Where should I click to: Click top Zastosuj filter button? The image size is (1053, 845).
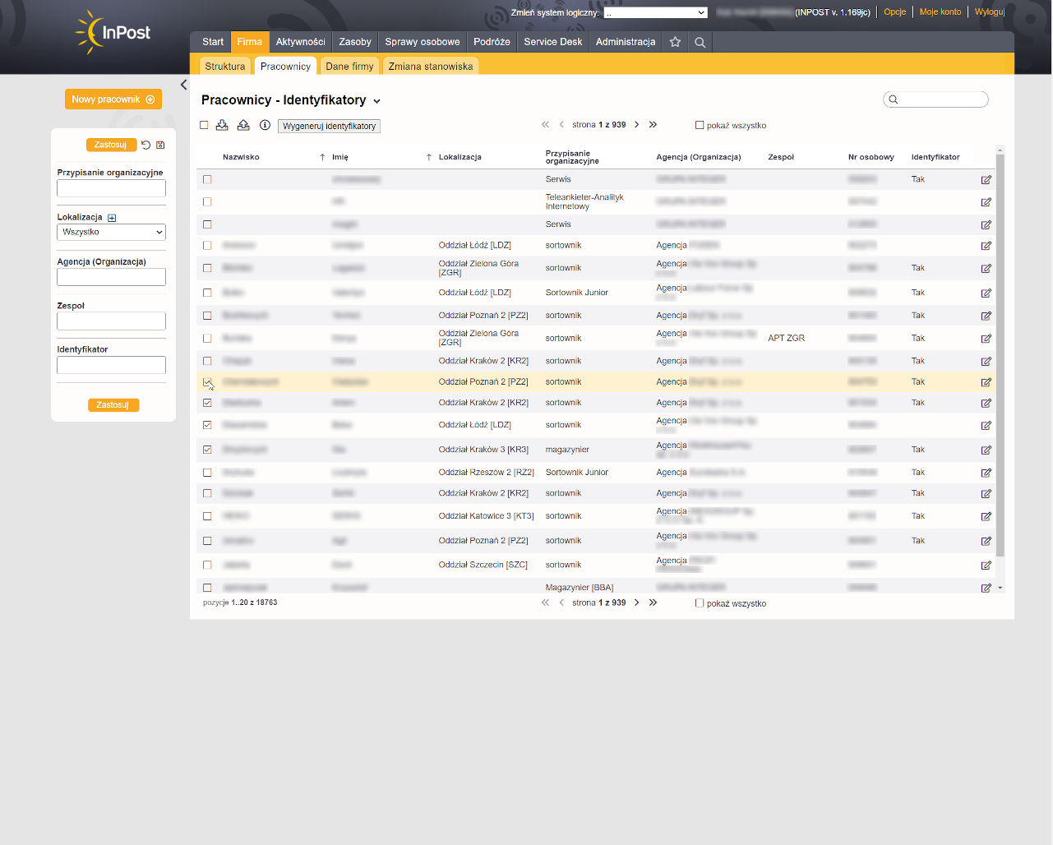point(110,145)
